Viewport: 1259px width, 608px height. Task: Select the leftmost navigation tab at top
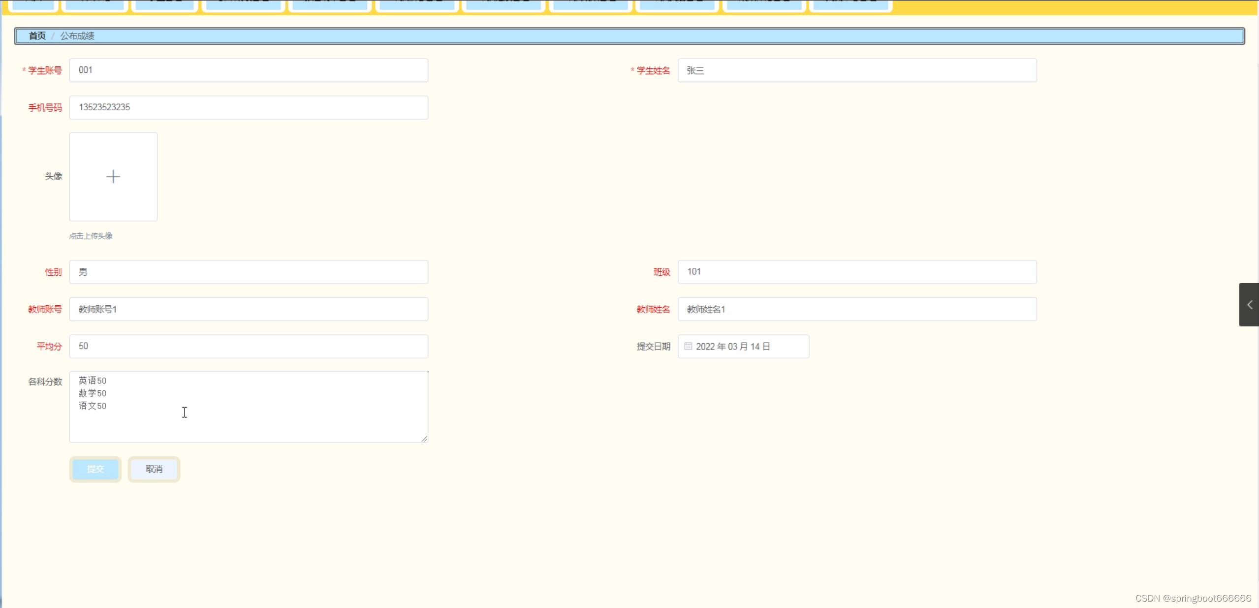(x=33, y=4)
